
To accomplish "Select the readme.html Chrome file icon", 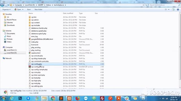I will [x=30, y=53].
